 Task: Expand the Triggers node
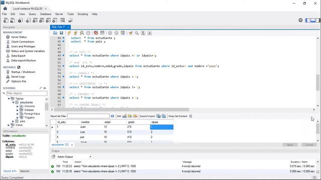coord(18,117)
